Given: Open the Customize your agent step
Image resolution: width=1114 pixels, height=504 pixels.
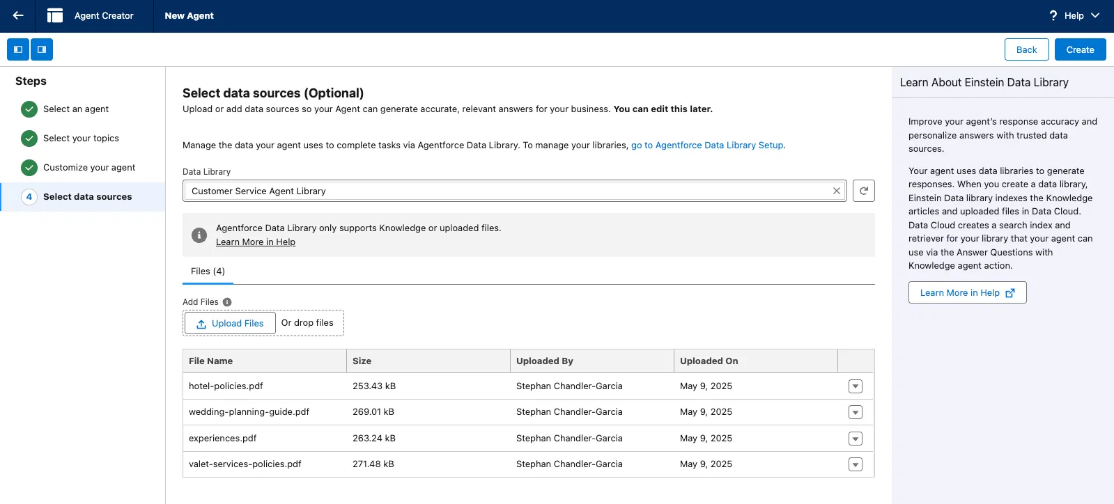Looking at the screenshot, I should click(89, 168).
